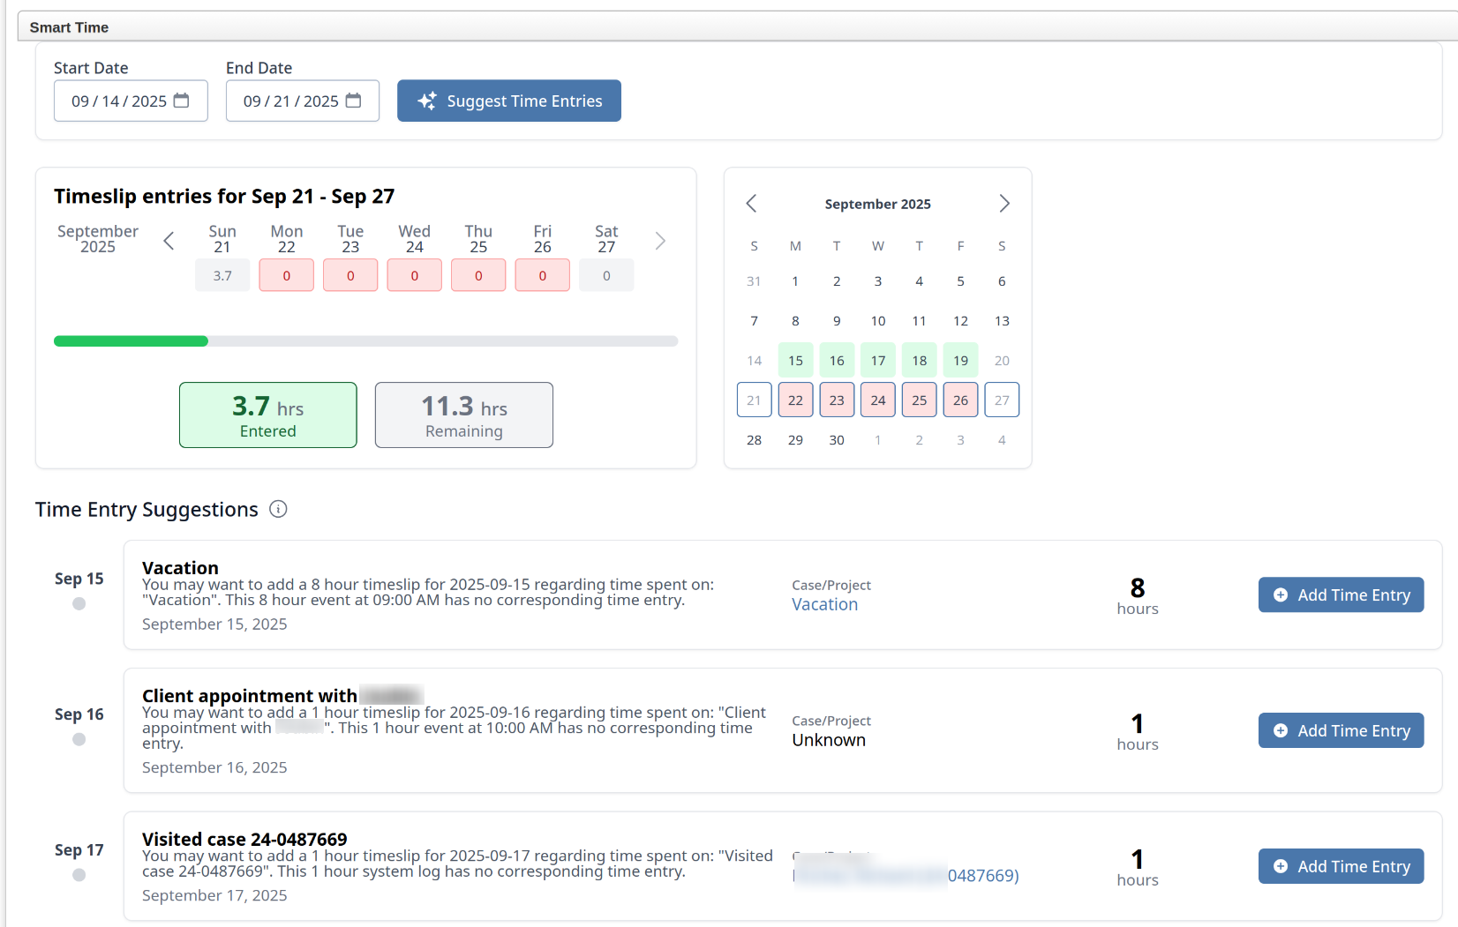Click the sparkle icon on Suggest Time Entries

pyautogui.click(x=426, y=101)
